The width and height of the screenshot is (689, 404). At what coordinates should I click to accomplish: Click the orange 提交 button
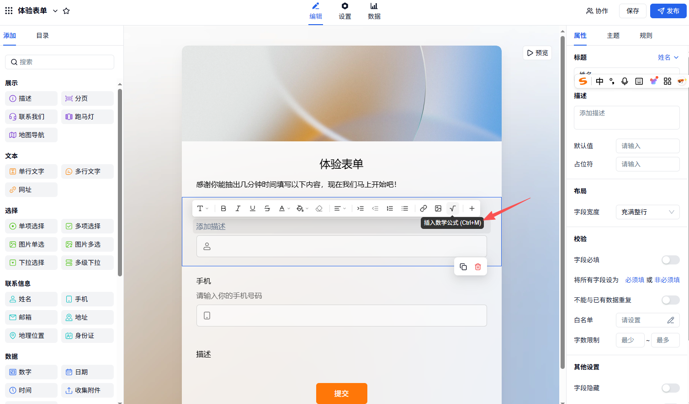click(x=341, y=393)
